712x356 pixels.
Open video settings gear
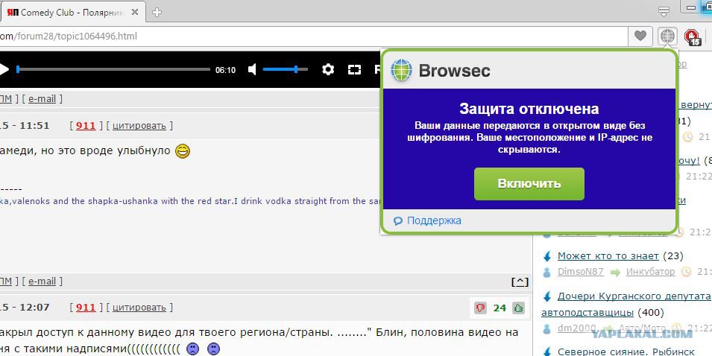328,69
